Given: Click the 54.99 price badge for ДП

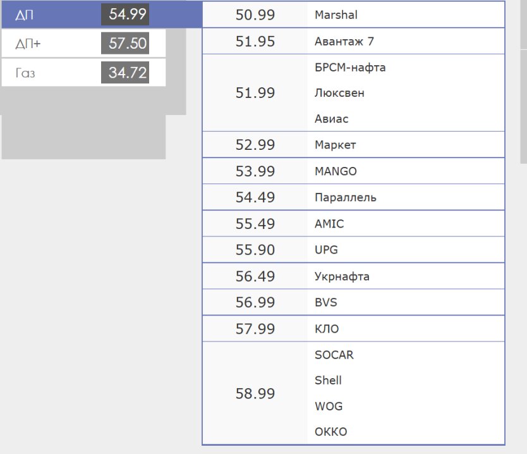Looking at the screenshot, I should click(125, 14).
